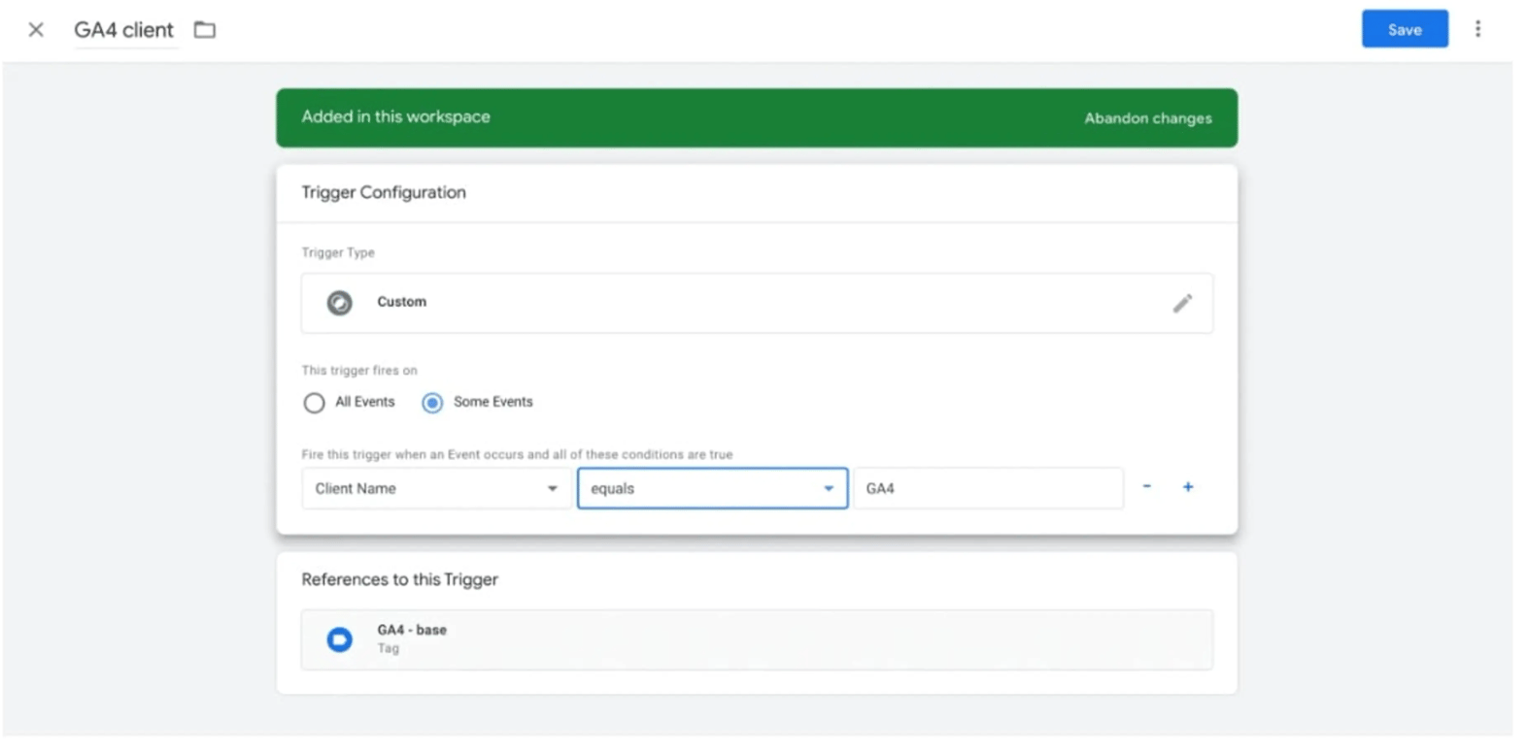Click the Added in this workspace banner

click(x=757, y=117)
